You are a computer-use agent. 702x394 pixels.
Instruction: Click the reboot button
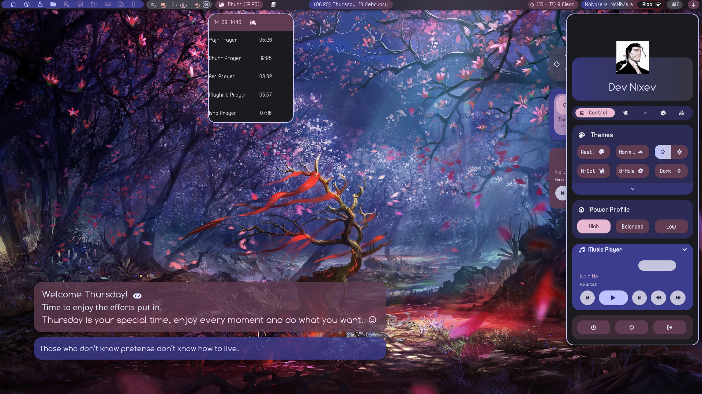[631, 327]
